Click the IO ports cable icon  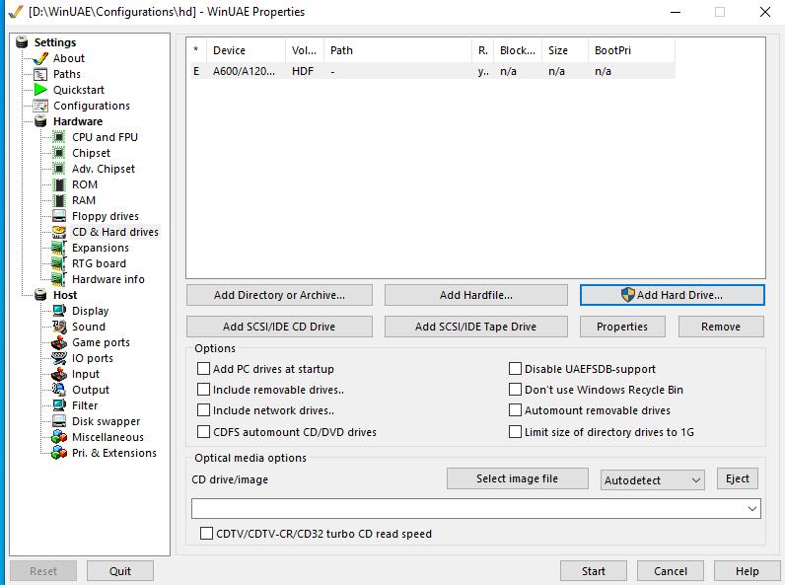(59, 359)
